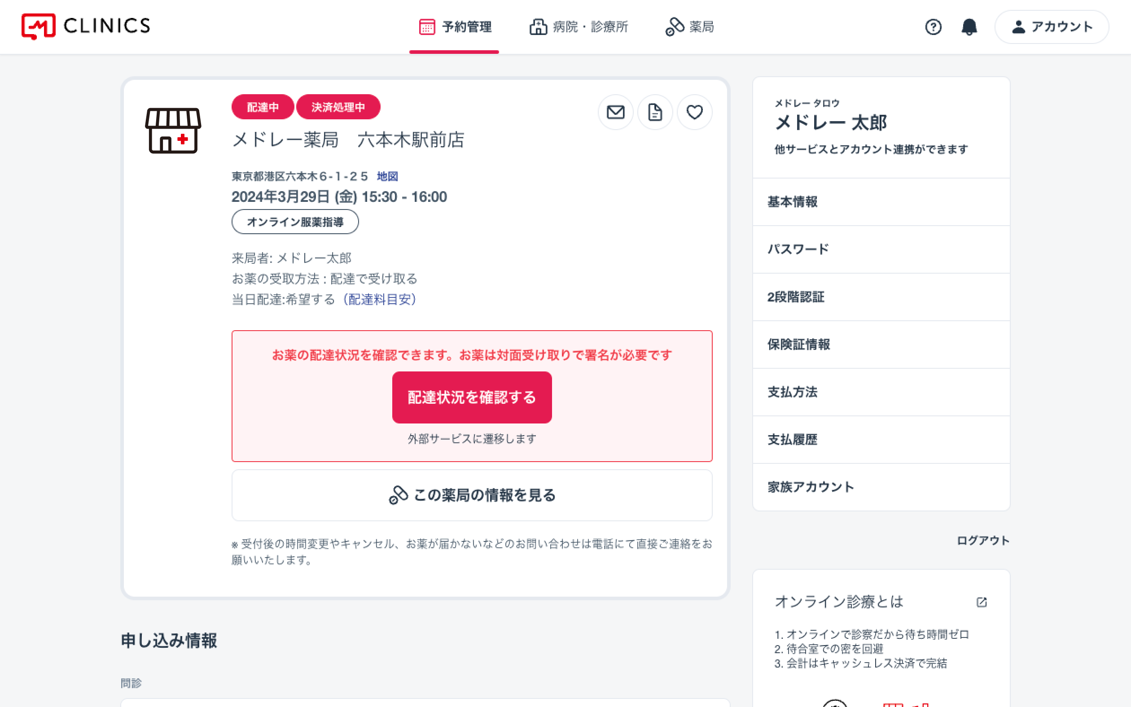Open the 病院・診療所 tab
Screen dimensions: 1131x707
578,26
